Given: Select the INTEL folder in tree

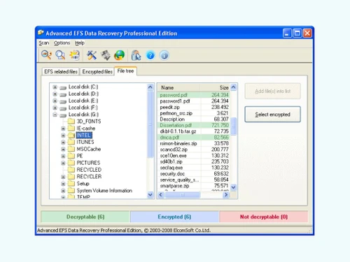Looking at the screenshot, I should (84, 135).
